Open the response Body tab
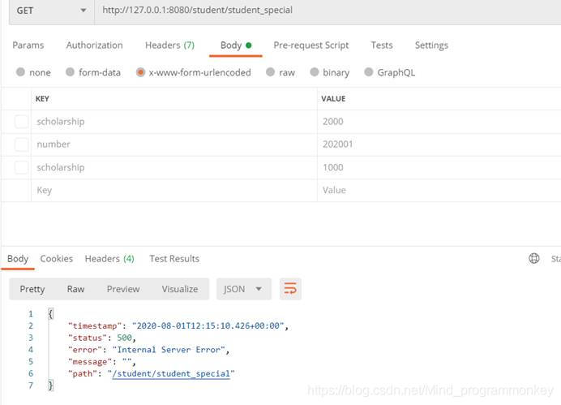 (18, 259)
